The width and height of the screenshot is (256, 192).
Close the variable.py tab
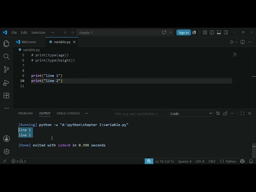click(x=74, y=42)
